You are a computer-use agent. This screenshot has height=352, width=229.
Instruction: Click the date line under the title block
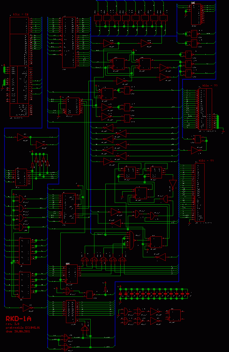[x=17, y=331]
